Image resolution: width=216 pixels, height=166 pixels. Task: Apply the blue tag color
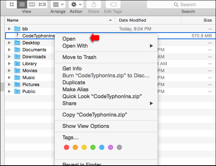pyautogui.click(x=102, y=147)
